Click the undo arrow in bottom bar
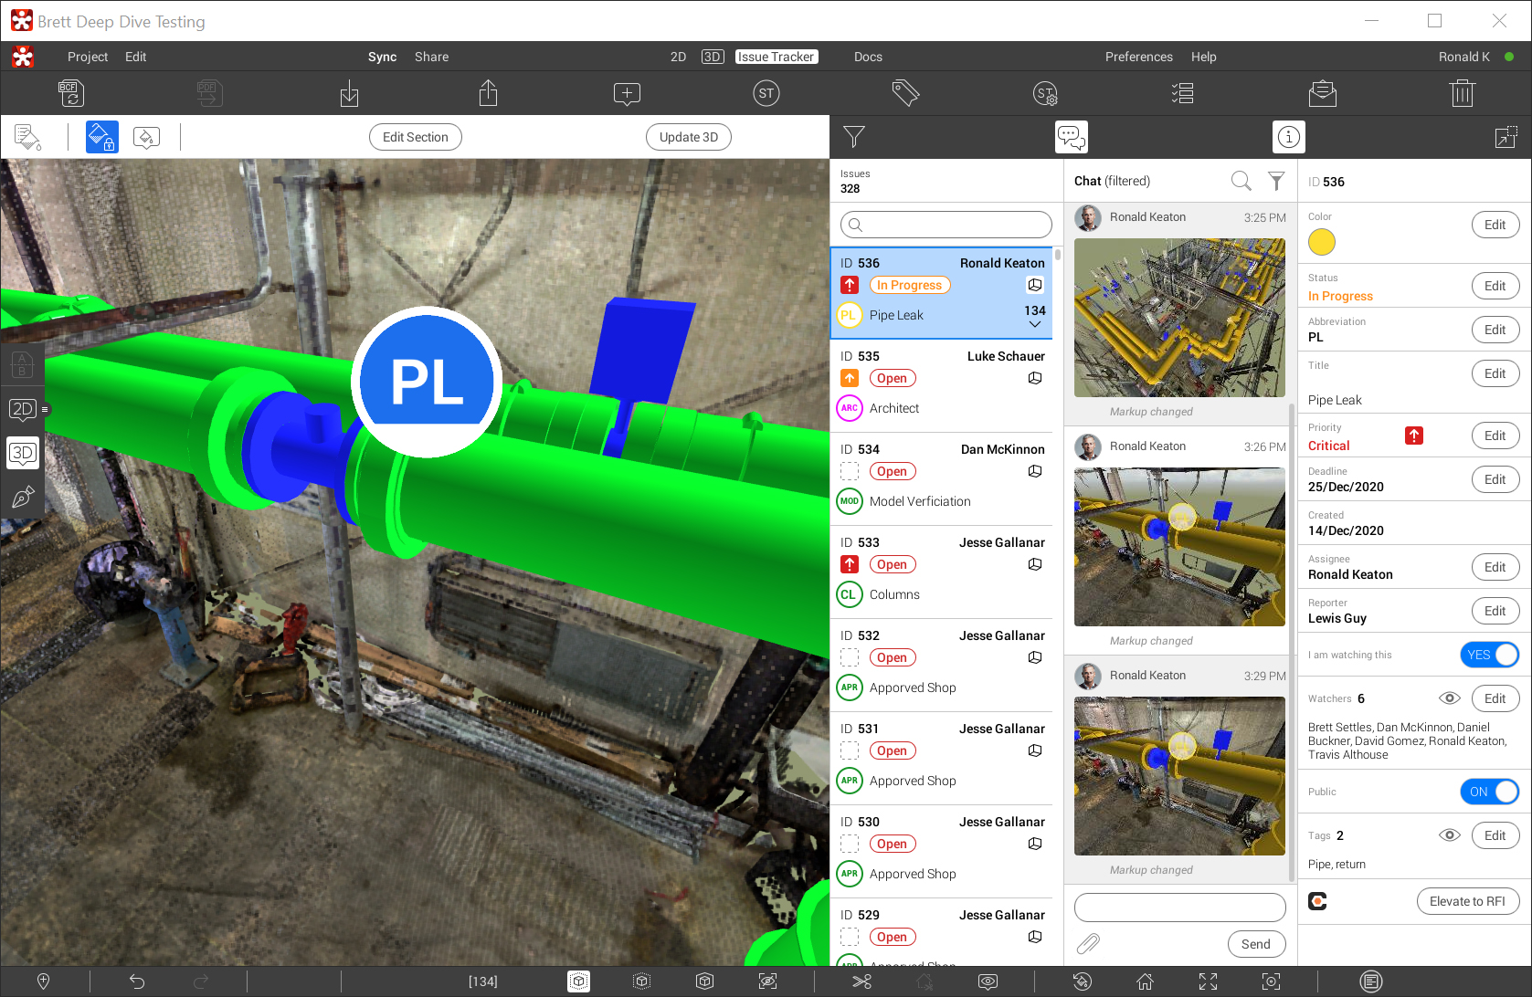The height and width of the screenshot is (997, 1532). (x=137, y=981)
